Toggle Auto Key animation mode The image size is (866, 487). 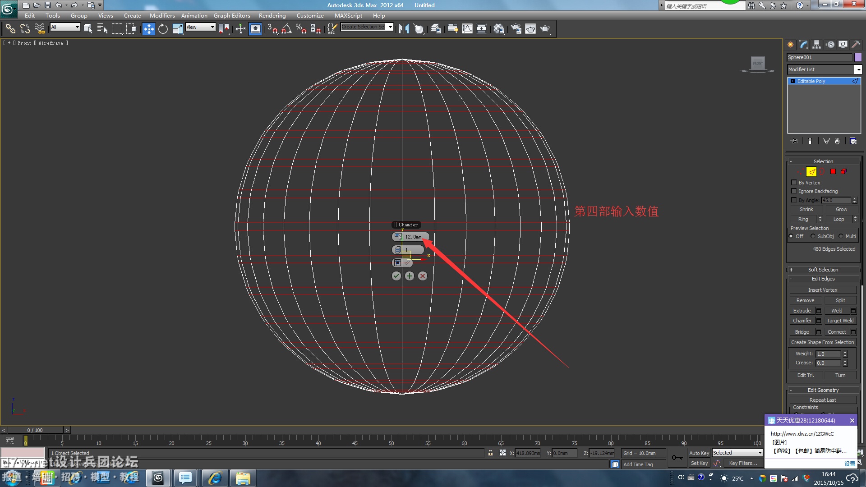tap(699, 453)
